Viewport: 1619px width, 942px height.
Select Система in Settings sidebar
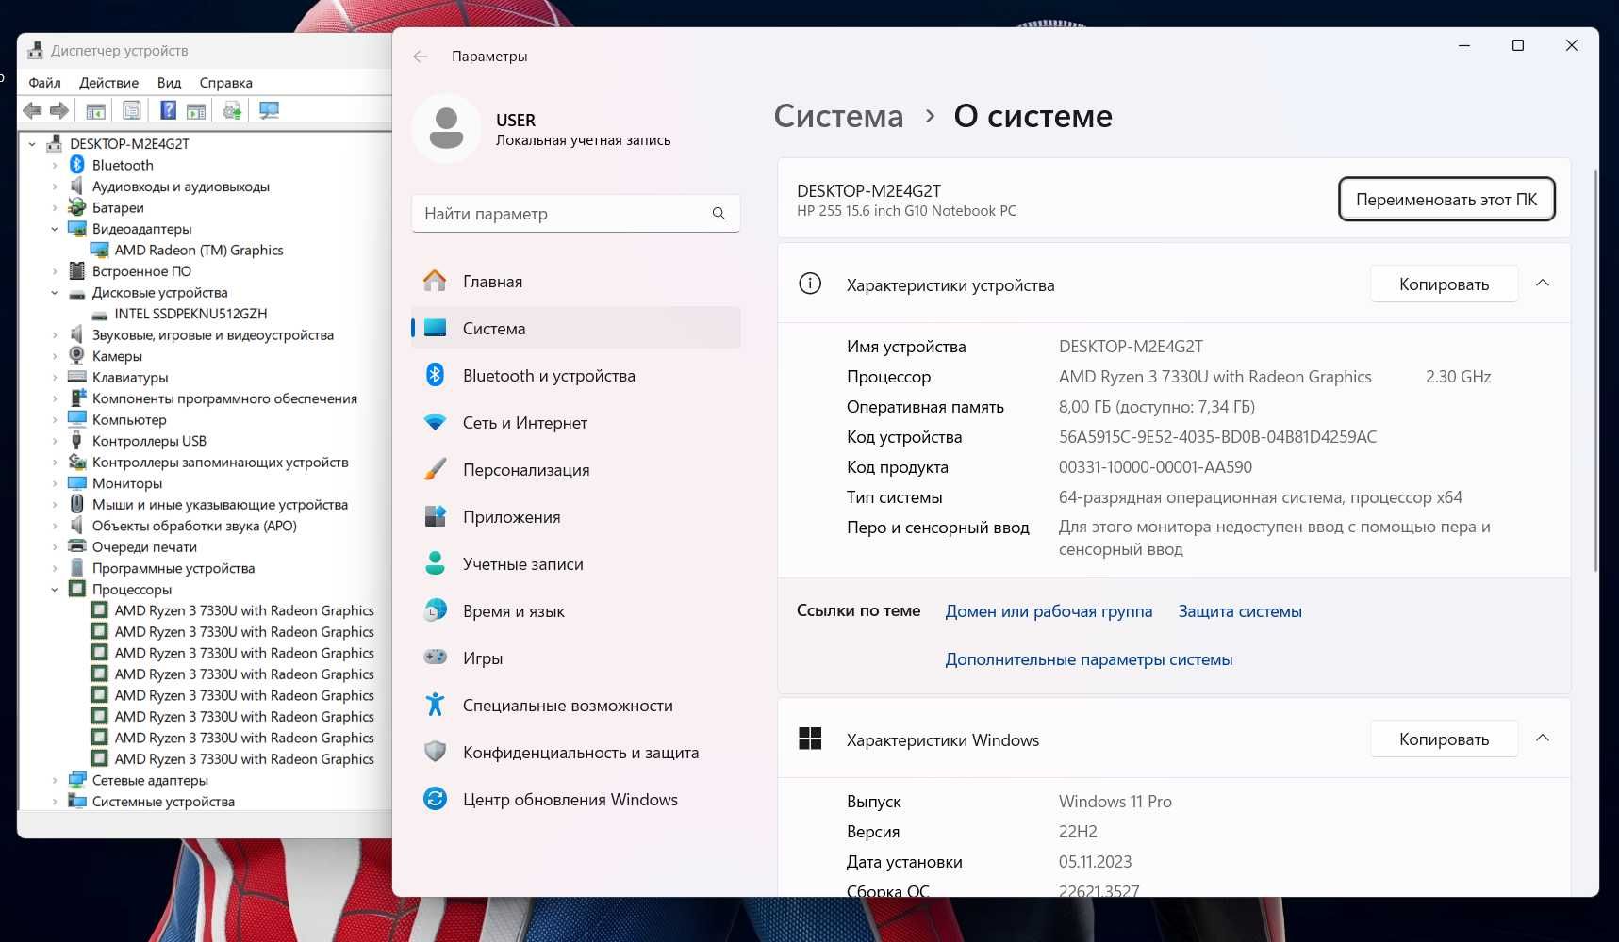tap(575, 328)
